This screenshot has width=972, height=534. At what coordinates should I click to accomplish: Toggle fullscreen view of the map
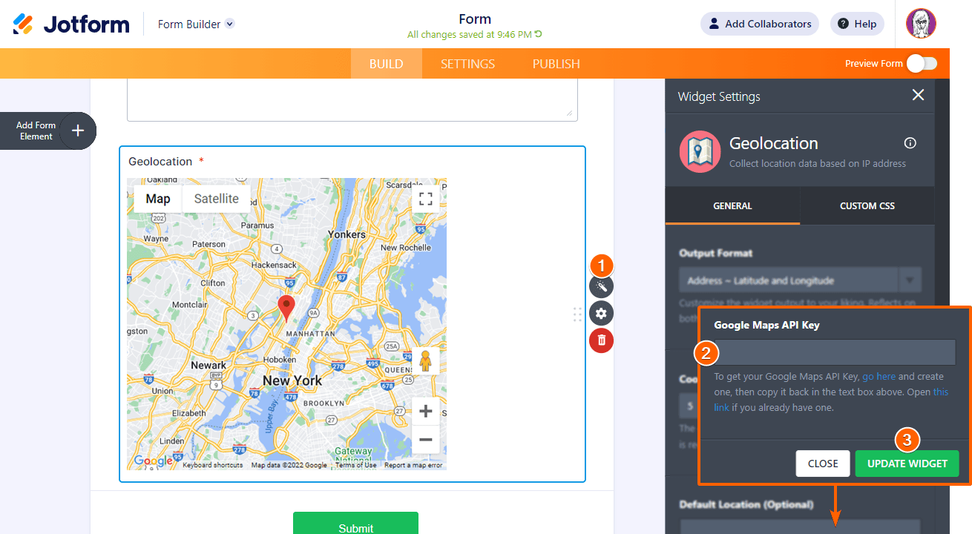[426, 199]
